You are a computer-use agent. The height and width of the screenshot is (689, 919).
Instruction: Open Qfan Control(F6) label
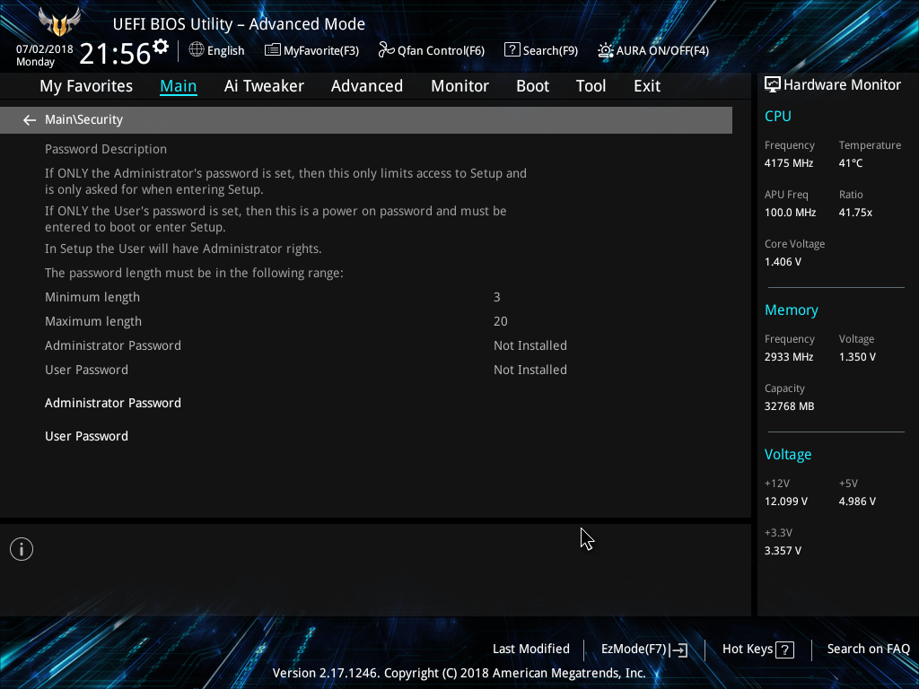pyautogui.click(x=441, y=51)
